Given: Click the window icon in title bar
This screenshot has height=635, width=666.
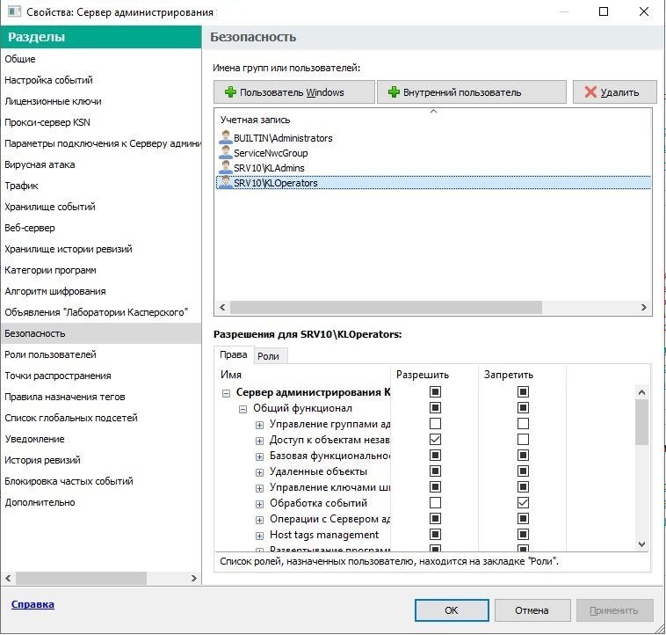Looking at the screenshot, I should point(13,12).
